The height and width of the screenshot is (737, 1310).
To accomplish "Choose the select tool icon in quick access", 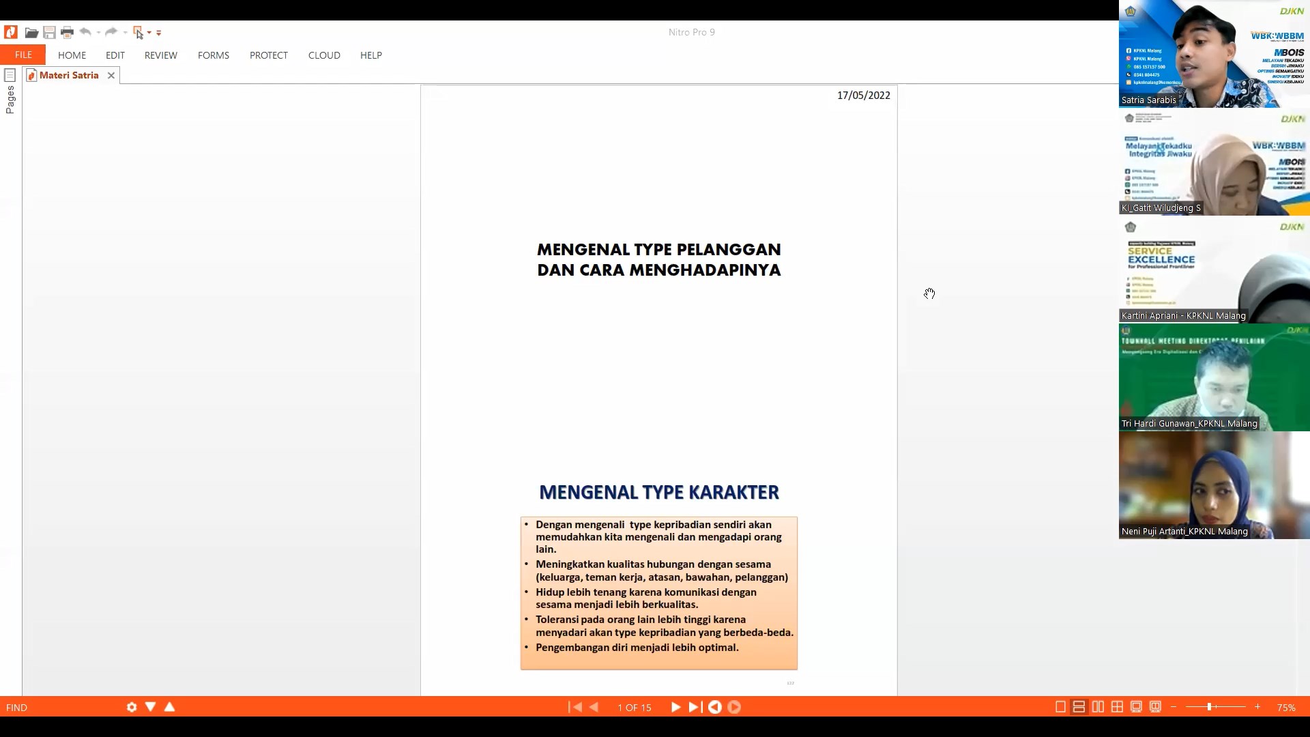I will tap(139, 32).
